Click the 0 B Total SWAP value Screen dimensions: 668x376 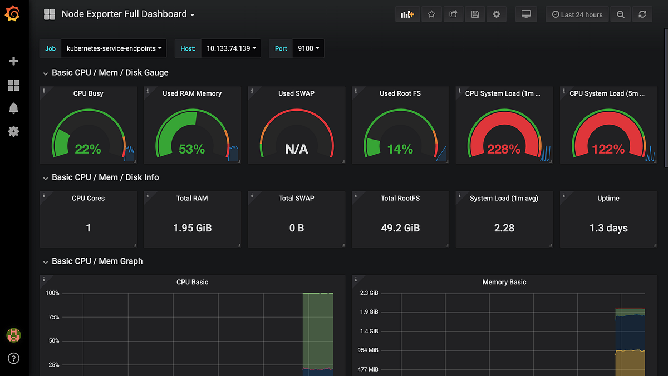pos(296,228)
